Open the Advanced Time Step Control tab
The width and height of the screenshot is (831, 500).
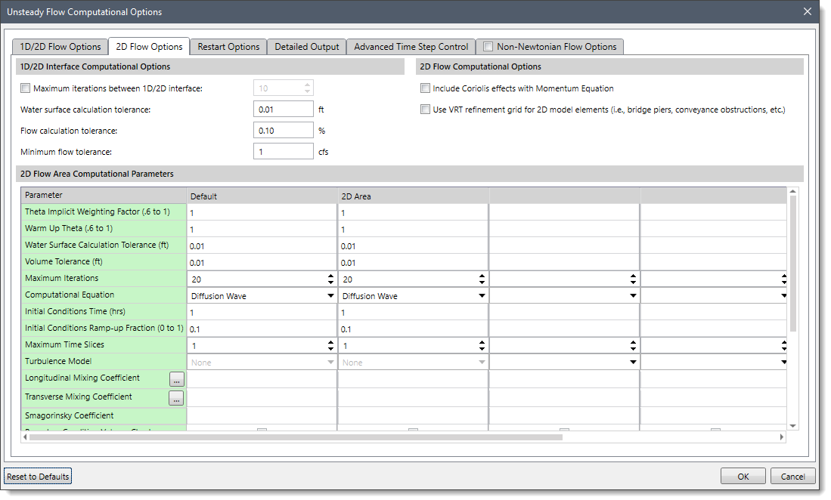point(411,47)
